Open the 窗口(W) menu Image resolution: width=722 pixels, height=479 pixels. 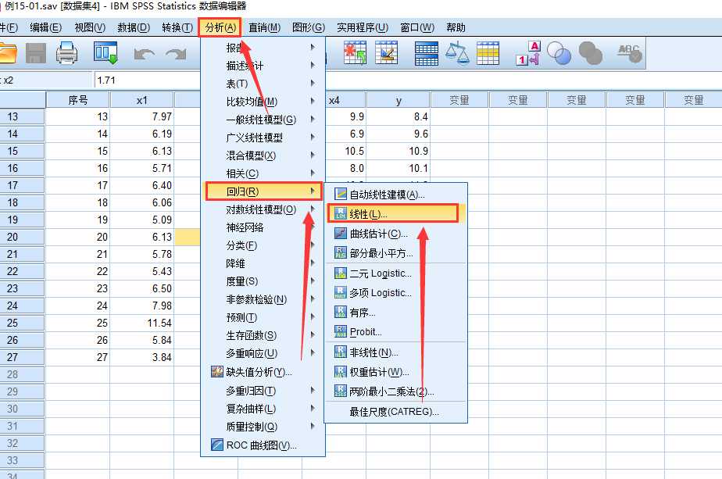point(417,27)
